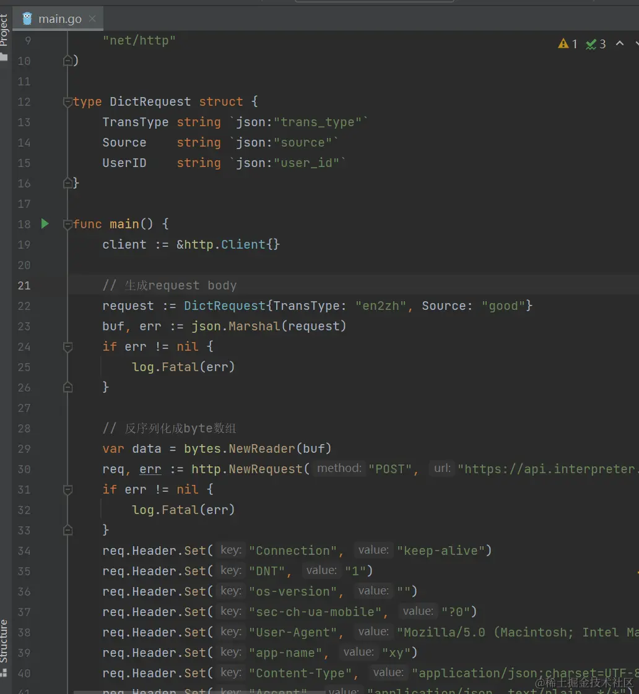
Task: Fold the closing brace marker on line 33
Action: point(67,530)
